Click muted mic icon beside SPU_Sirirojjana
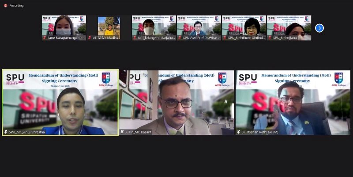The image size is (353, 177). click(270, 38)
